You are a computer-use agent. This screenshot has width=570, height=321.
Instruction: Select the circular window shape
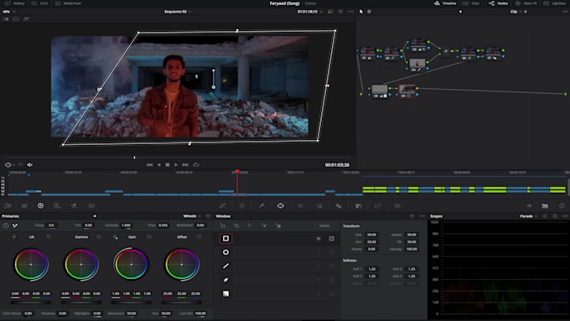click(225, 252)
